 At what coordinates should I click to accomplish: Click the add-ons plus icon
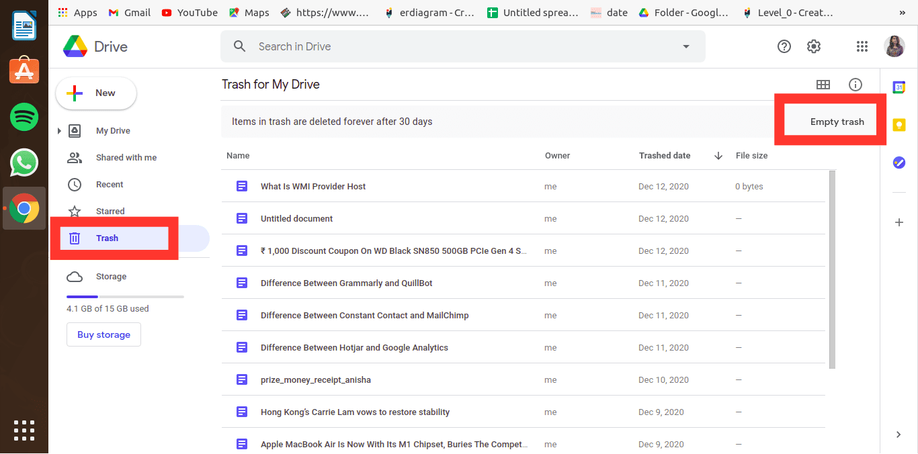point(899,222)
